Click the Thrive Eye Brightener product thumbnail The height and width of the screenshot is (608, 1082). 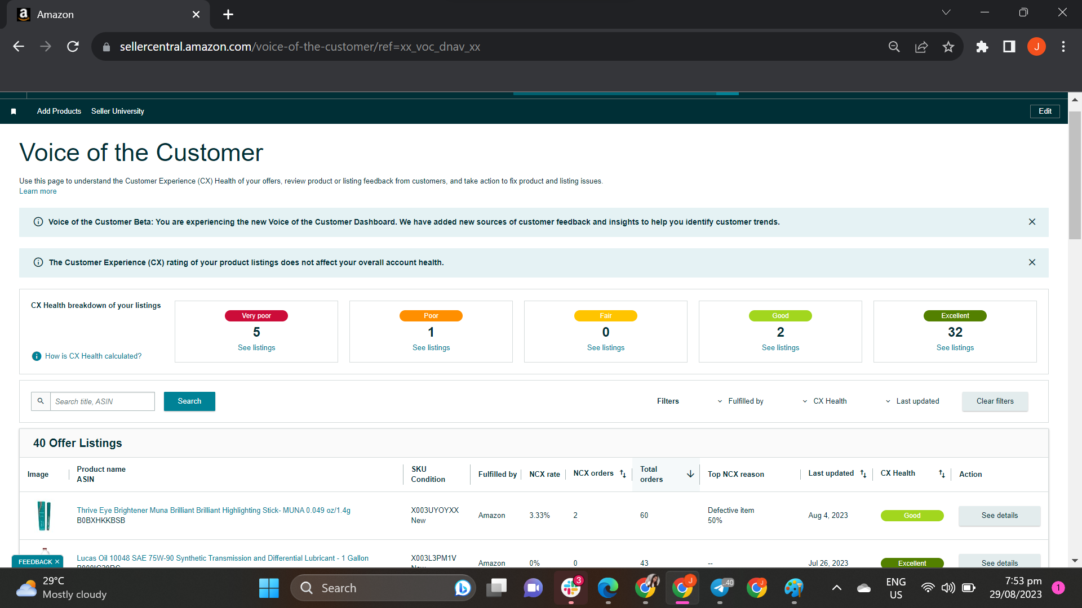click(x=44, y=516)
